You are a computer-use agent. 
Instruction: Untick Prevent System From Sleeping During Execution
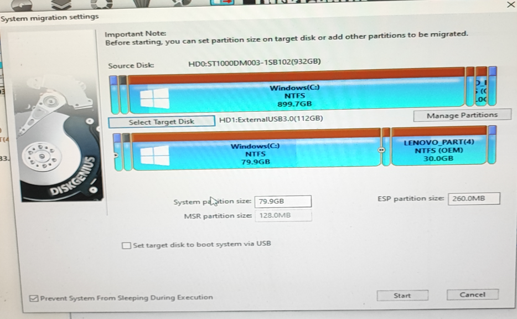[x=34, y=299]
